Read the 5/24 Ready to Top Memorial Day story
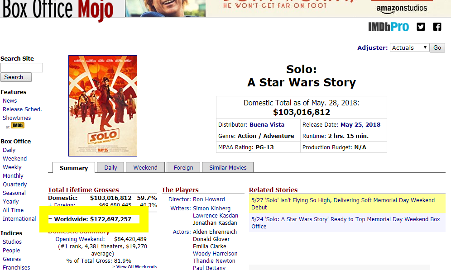Viewport: 451px width, 270px height. click(x=345, y=223)
